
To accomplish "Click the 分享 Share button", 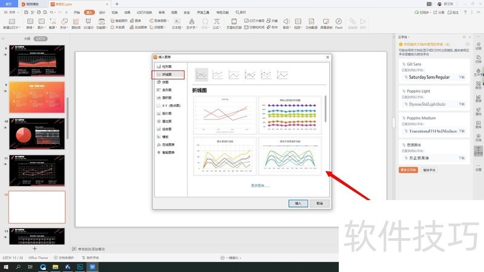I will tap(439, 12).
